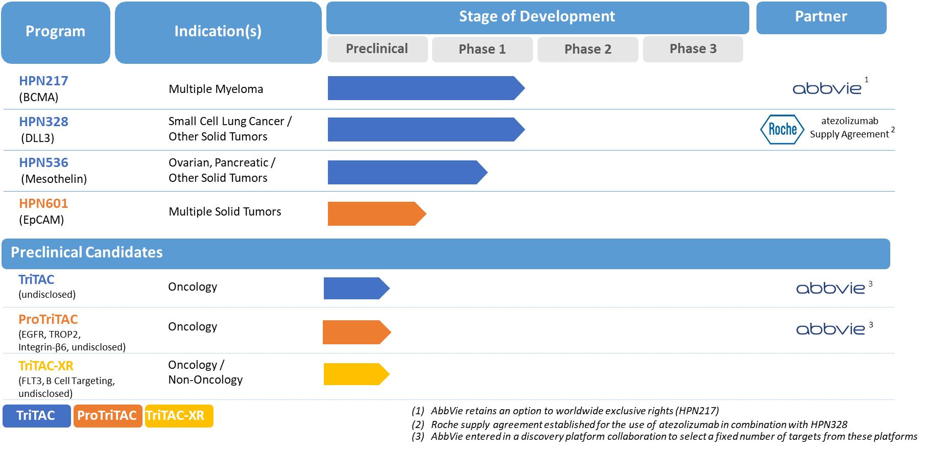Click the blue TriTAC legend box
925x450 pixels.
tap(36, 416)
